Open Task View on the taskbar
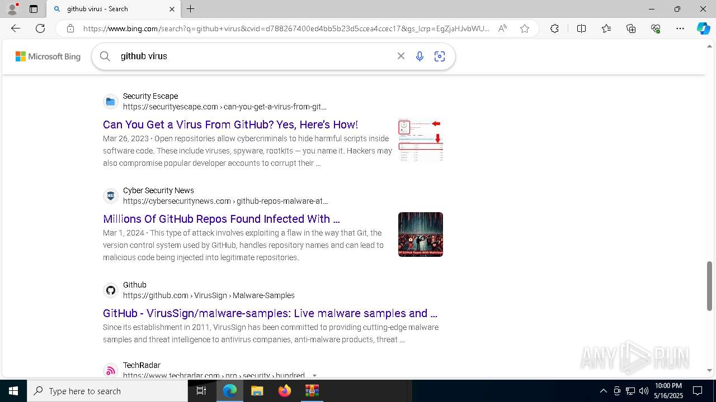716x402 pixels. click(201, 391)
